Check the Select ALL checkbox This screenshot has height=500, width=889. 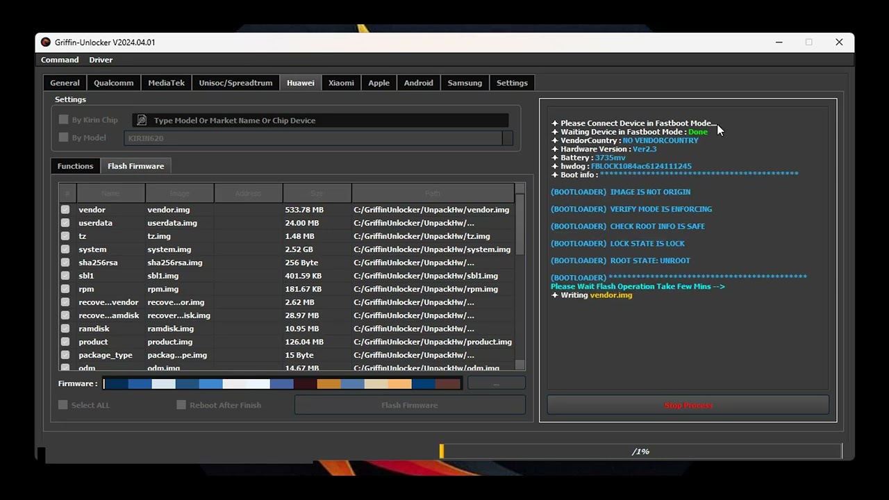coord(63,405)
